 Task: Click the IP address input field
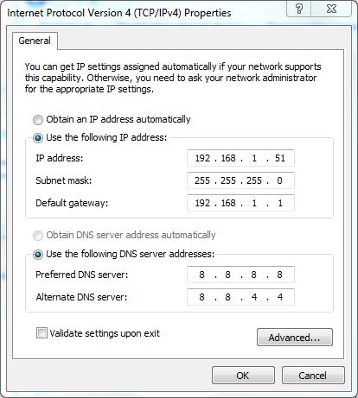[240, 158]
